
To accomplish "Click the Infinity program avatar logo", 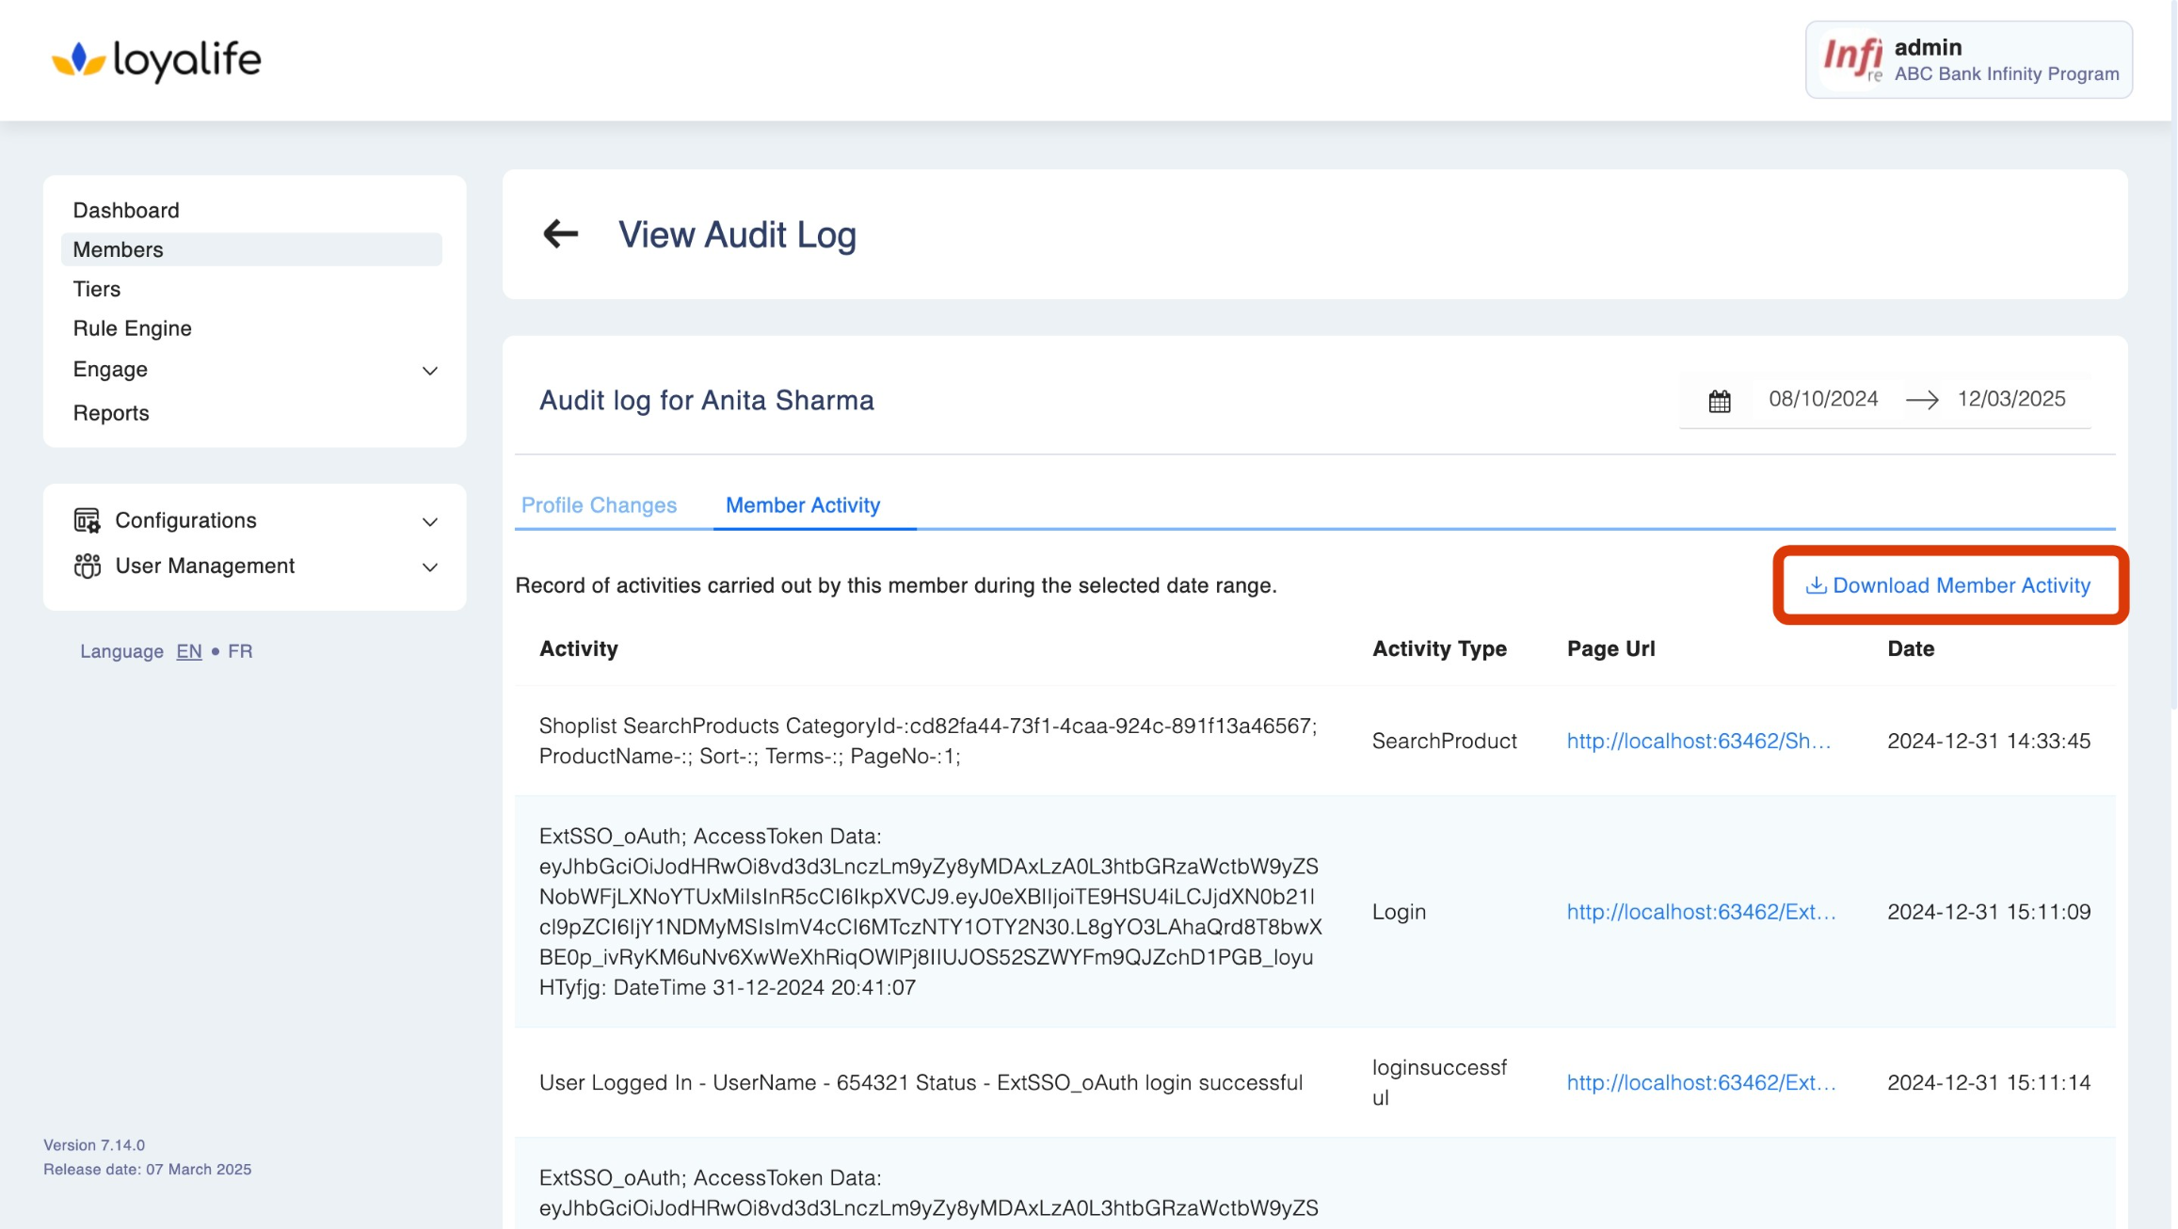I will [1851, 59].
